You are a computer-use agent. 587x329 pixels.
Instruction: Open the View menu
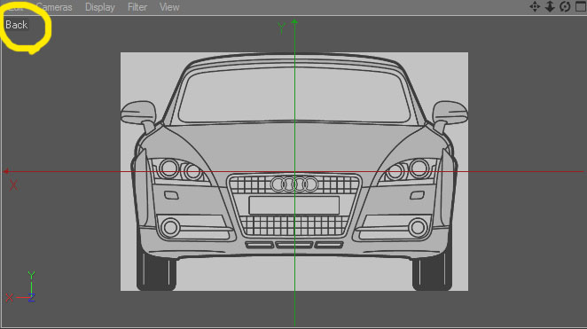[x=169, y=7]
